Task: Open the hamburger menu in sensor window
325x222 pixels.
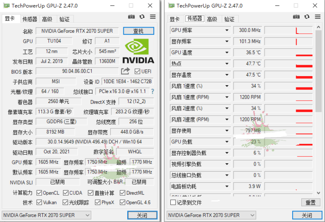Action: [x=317, y=17]
